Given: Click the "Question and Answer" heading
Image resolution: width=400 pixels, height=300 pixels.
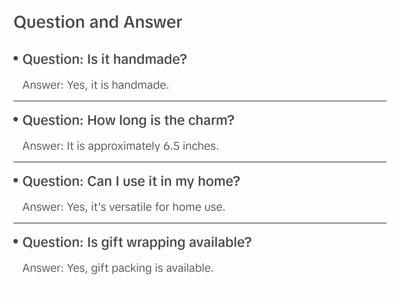Looking at the screenshot, I should [x=98, y=22].
